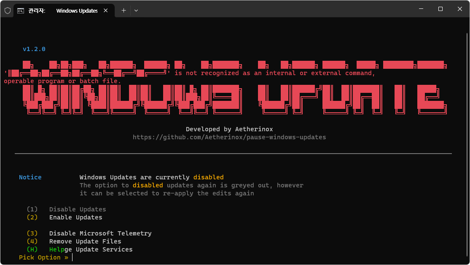The image size is (470, 265).
Task: Click greyed option (1) Disable Updates
Action: 66,209
